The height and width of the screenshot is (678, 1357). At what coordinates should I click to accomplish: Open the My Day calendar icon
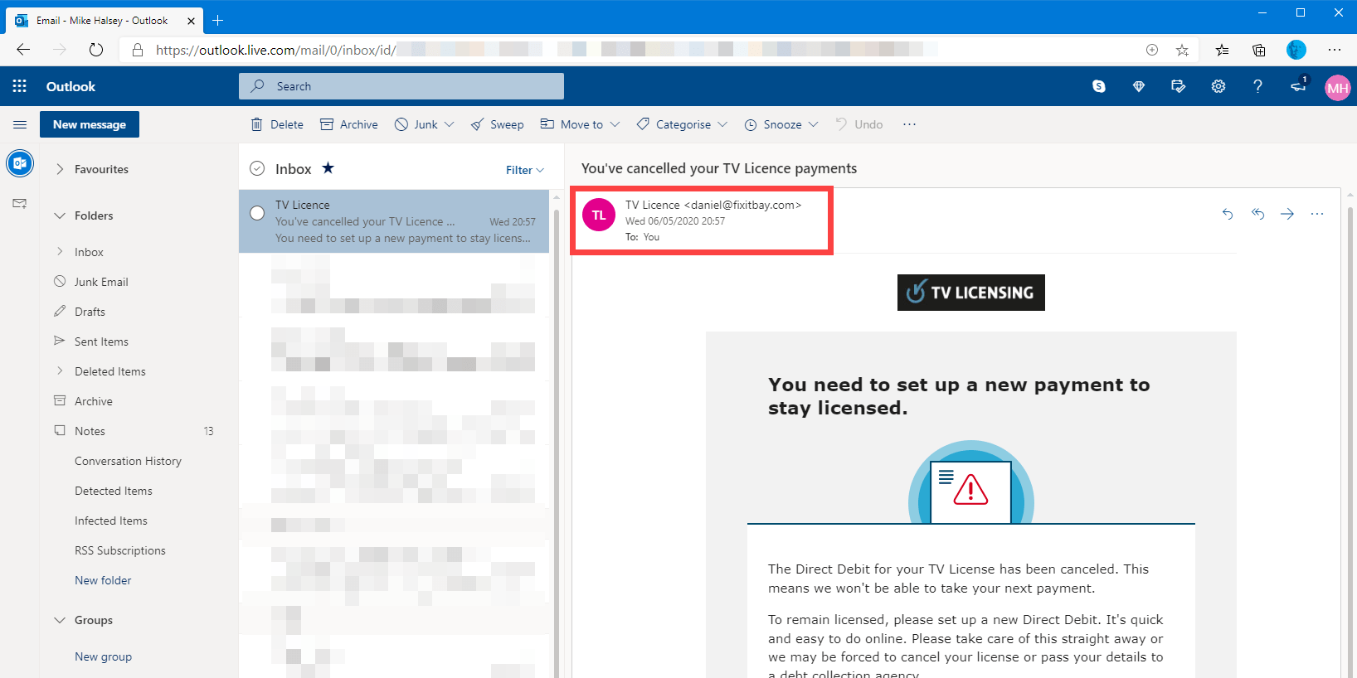1178,86
